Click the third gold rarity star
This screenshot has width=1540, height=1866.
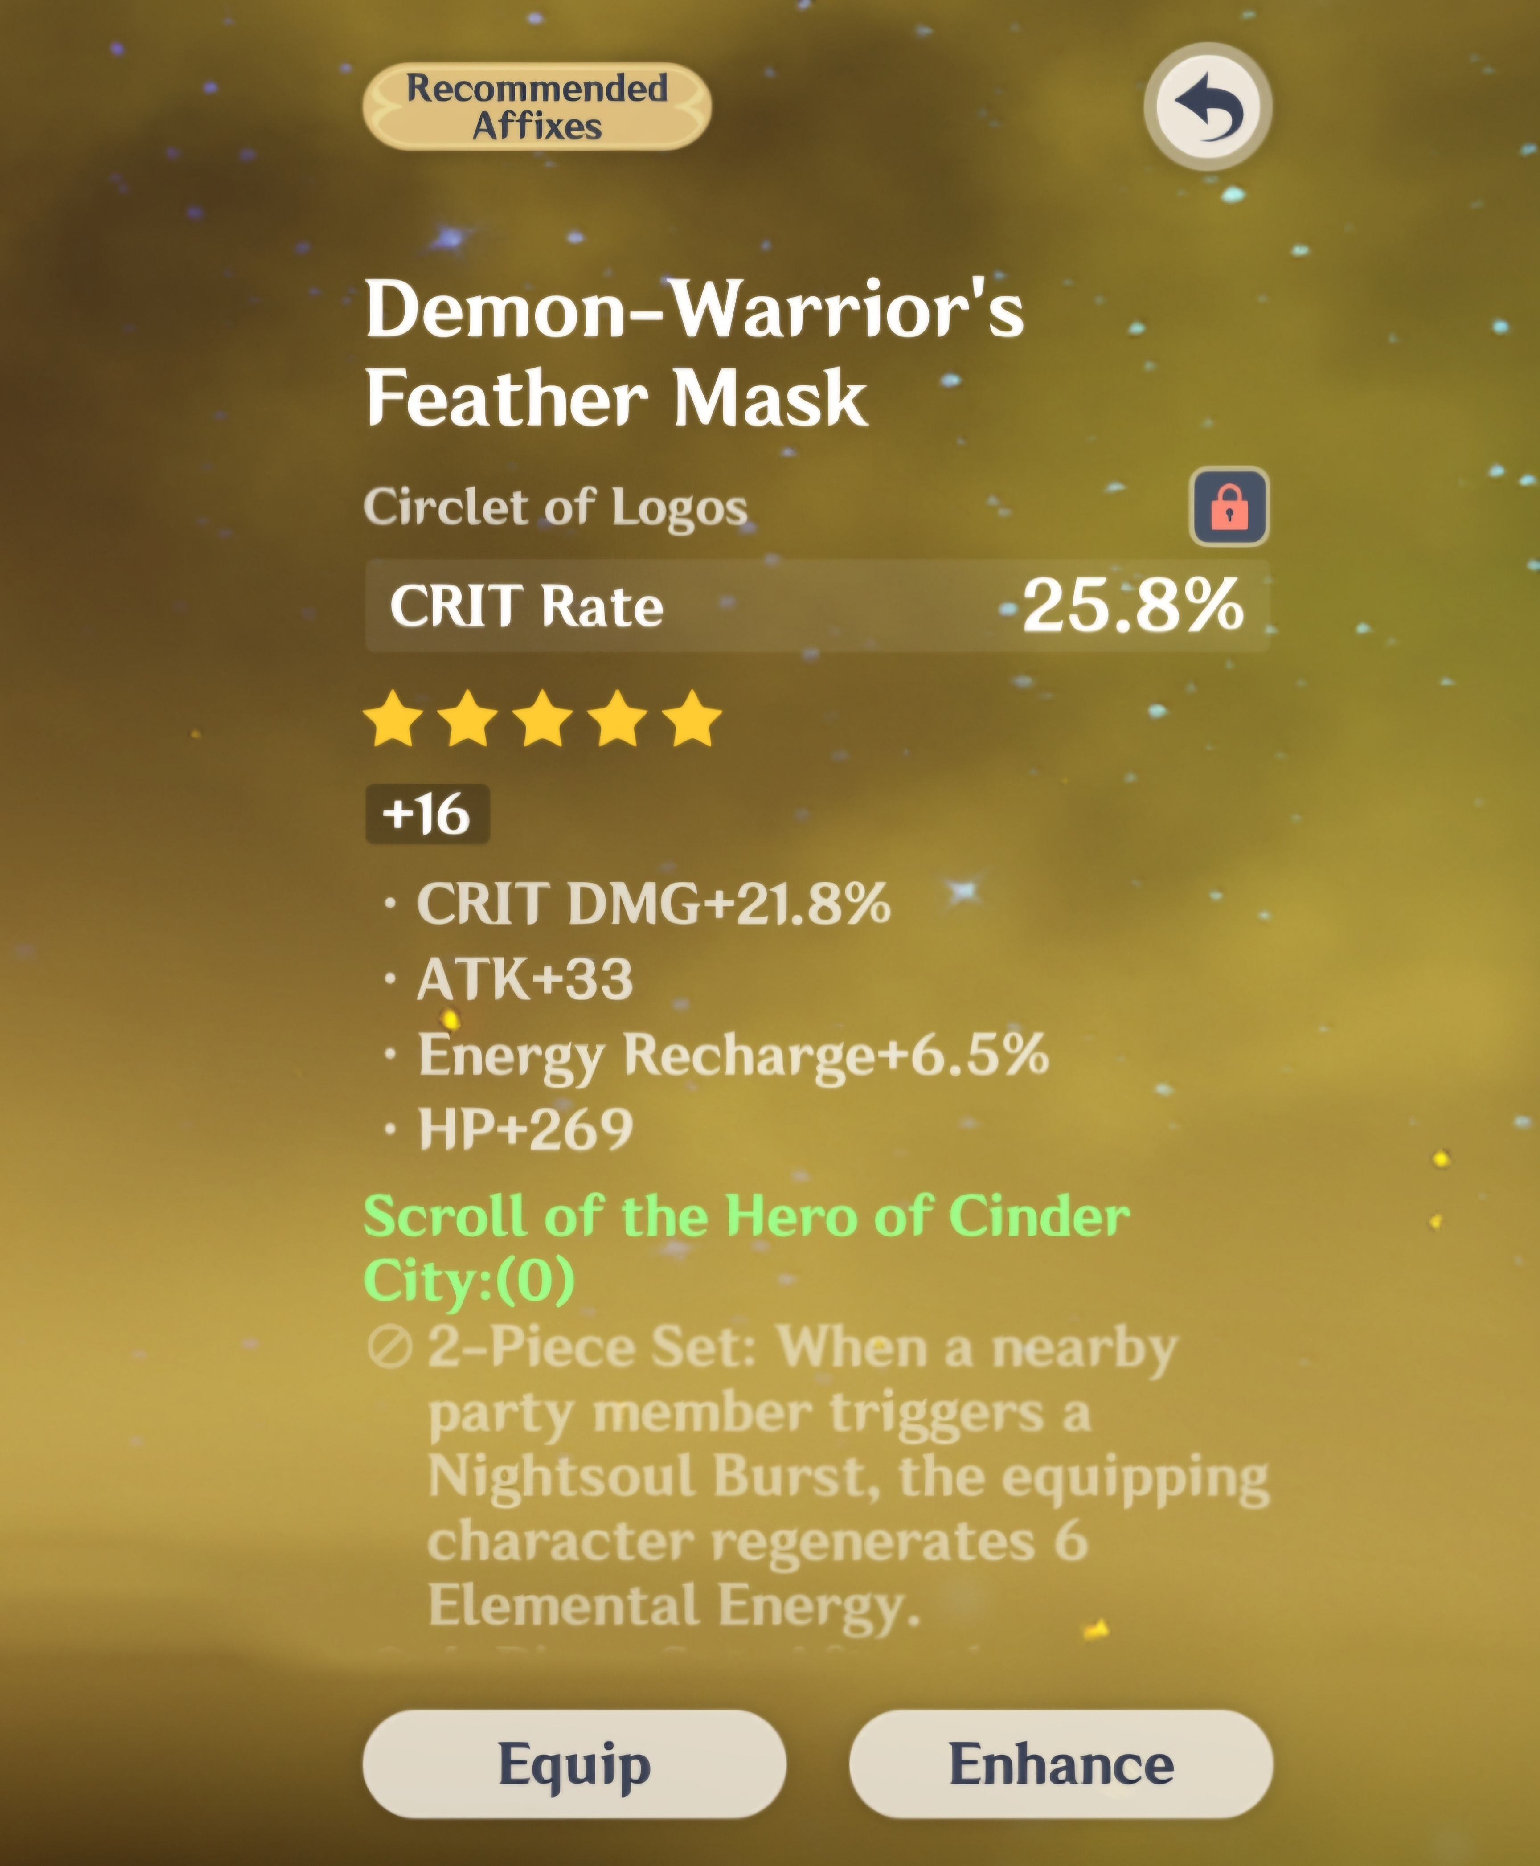[x=543, y=719]
